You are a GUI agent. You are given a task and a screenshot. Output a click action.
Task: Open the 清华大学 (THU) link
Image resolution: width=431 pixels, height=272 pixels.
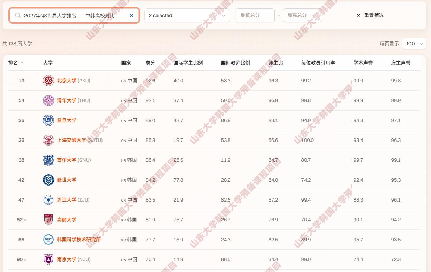(74, 100)
